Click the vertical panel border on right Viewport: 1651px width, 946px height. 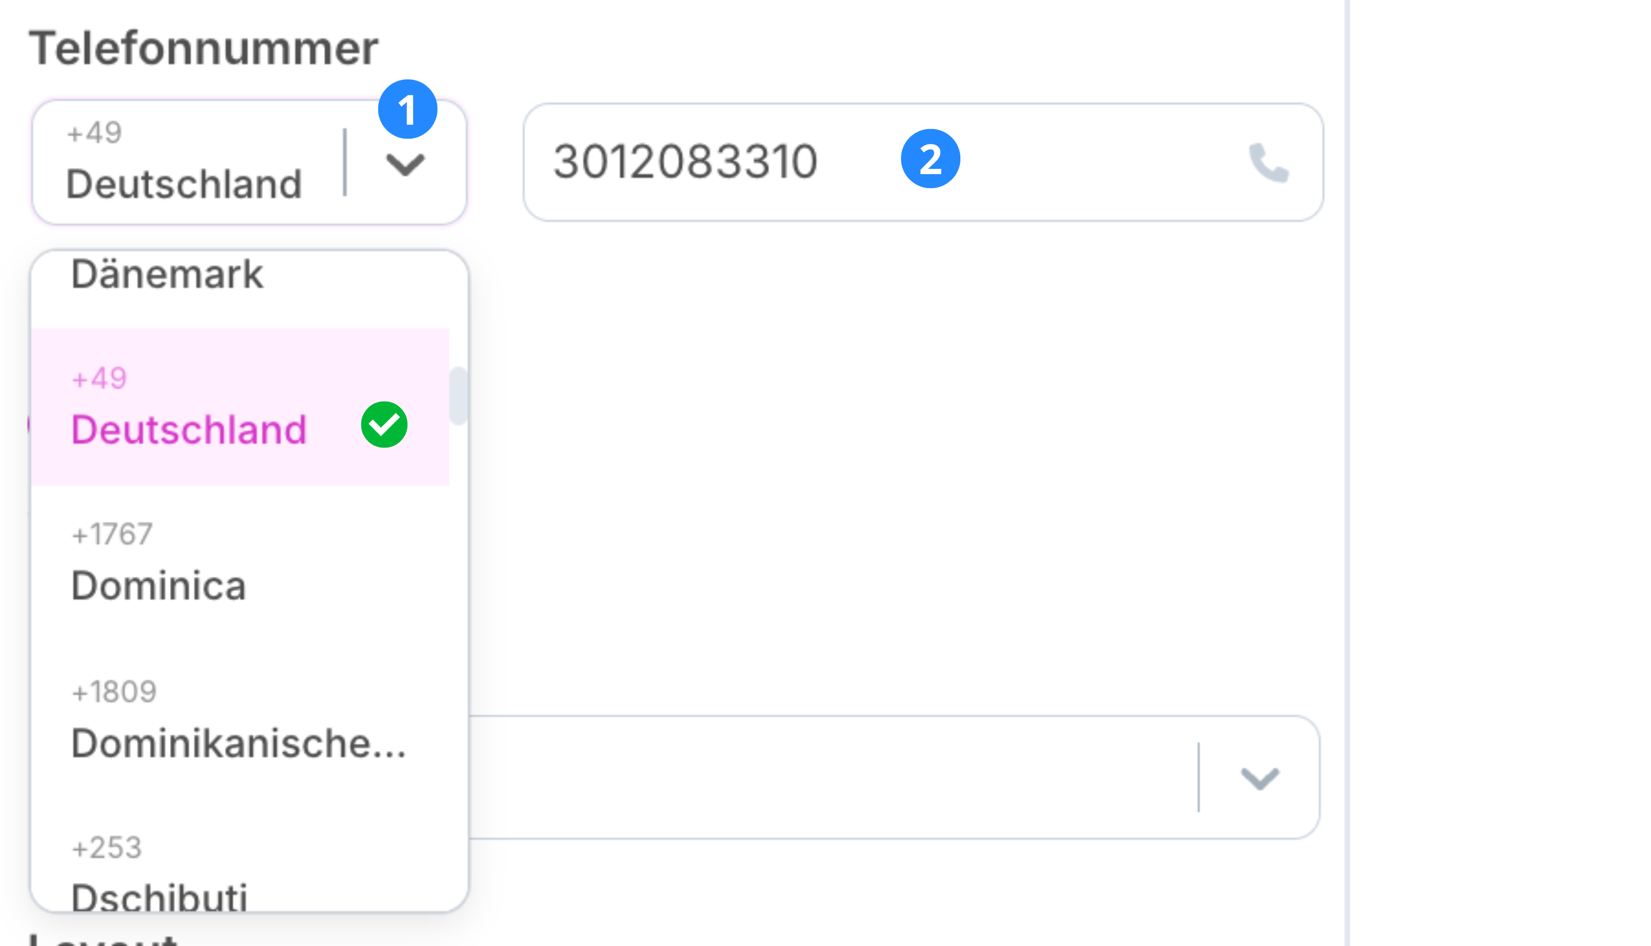tap(1347, 473)
